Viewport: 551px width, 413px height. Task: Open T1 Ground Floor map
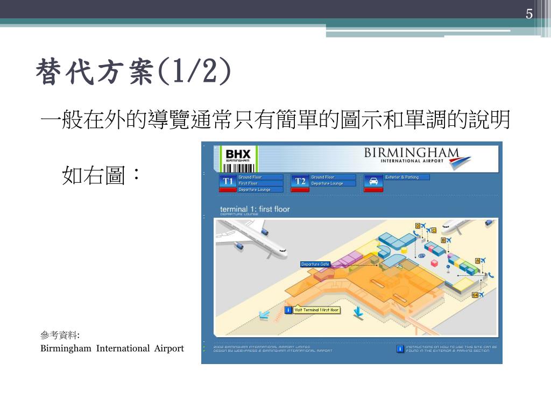coord(260,177)
